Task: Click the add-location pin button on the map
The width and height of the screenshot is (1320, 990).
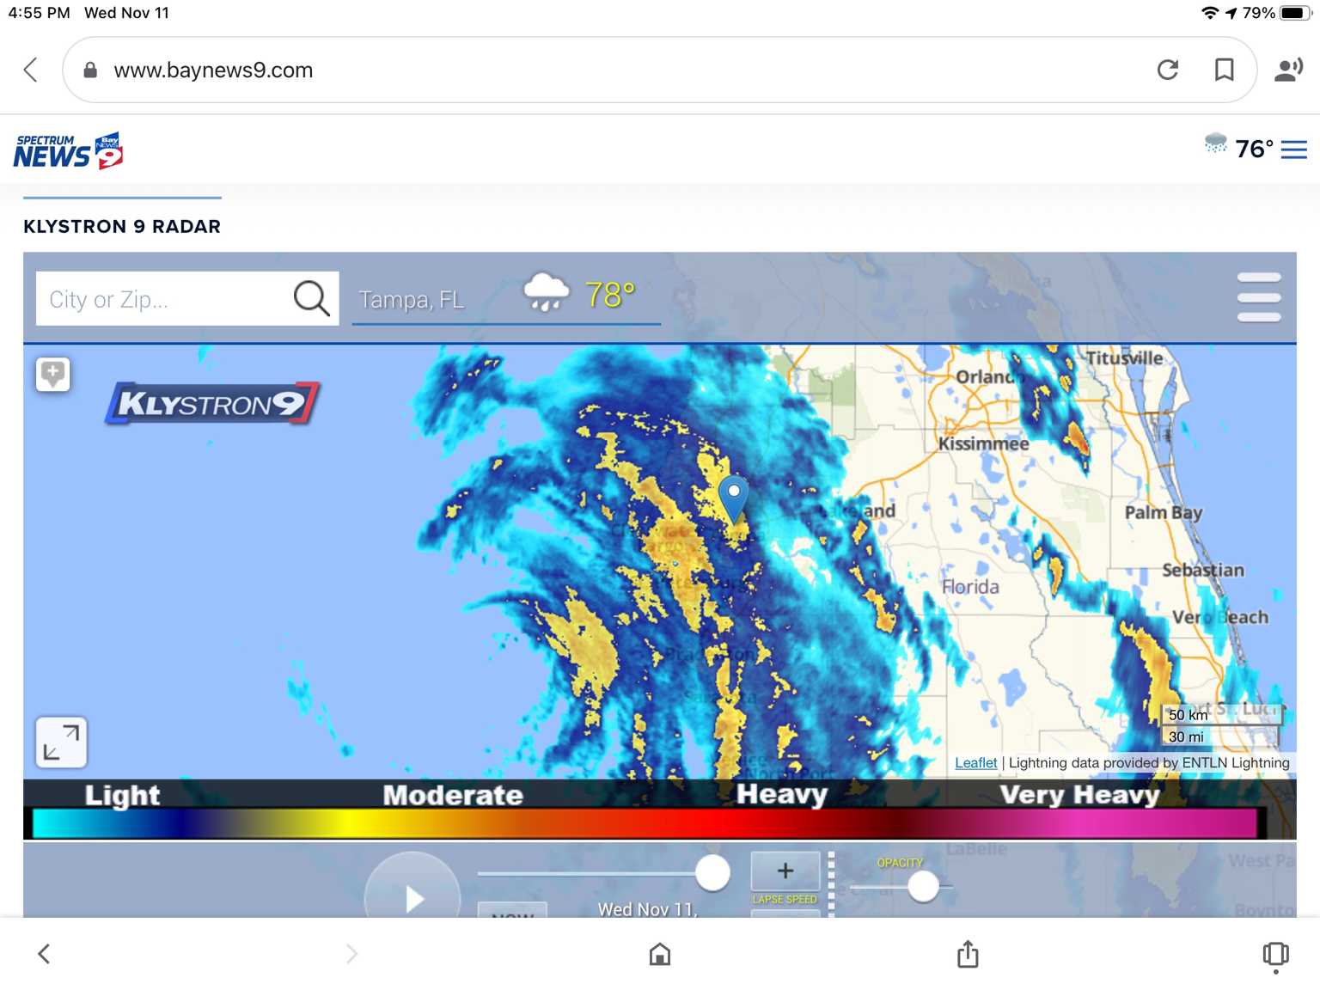Action: (x=53, y=375)
